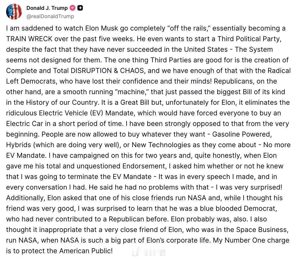Click the black plus badge beside the name
297x259 pixels.
coord(80,8)
